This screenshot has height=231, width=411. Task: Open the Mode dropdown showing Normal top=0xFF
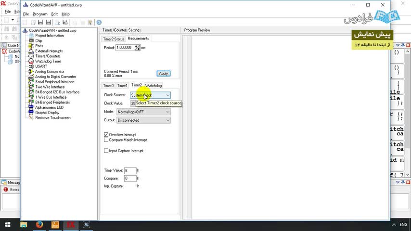(x=143, y=112)
